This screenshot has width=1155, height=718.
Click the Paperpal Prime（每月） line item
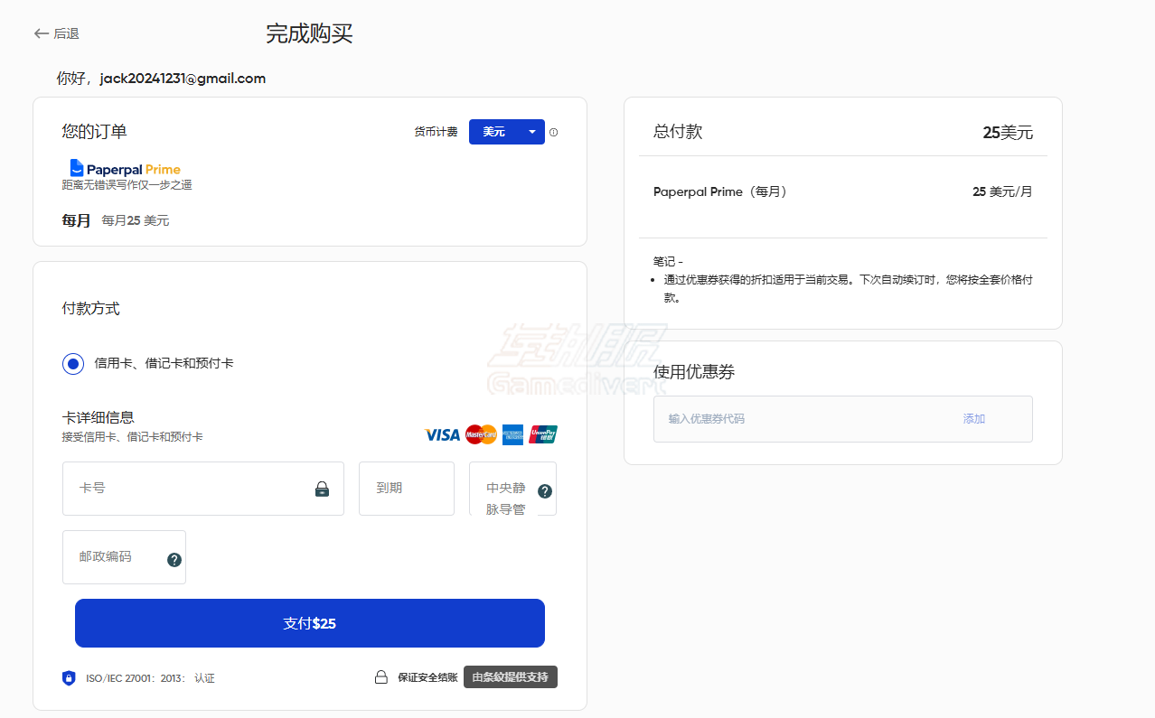click(720, 191)
